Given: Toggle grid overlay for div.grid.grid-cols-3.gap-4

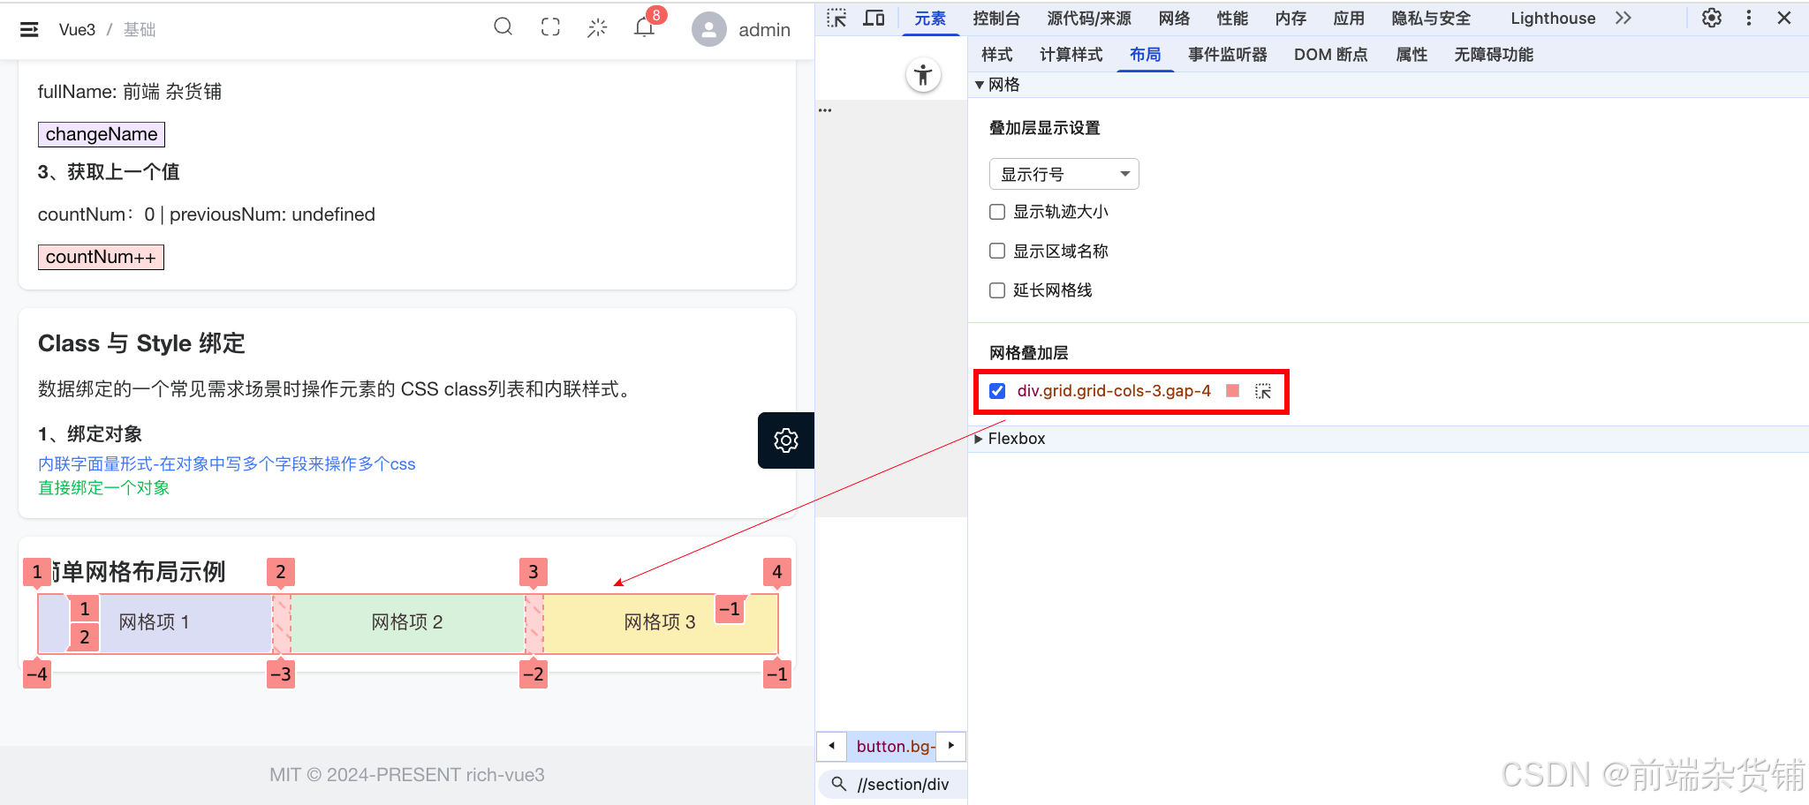Looking at the screenshot, I should click(x=997, y=391).
